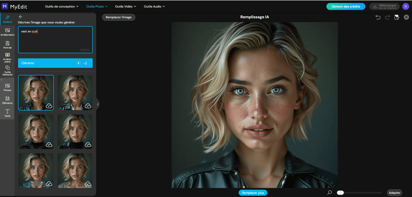Expand the Outils Audio dropdown
Viewport: 412px width, 197px height.
[x=154, y=6]
